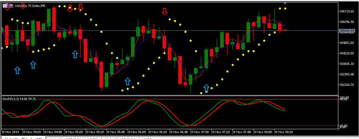Click the 19 Nov 08:00 time label
Image resolution: width=359 pixels, height=139 pixels.
coord(263,132)
